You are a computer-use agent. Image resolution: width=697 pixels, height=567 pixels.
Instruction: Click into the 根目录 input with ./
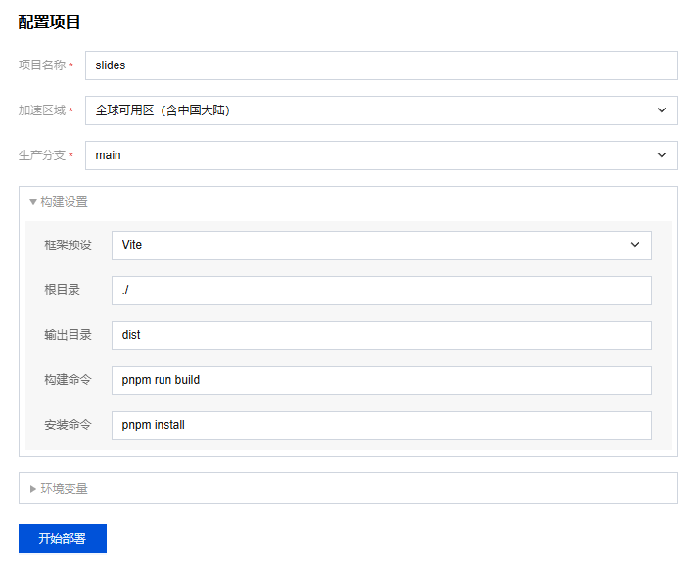[381, 290]
